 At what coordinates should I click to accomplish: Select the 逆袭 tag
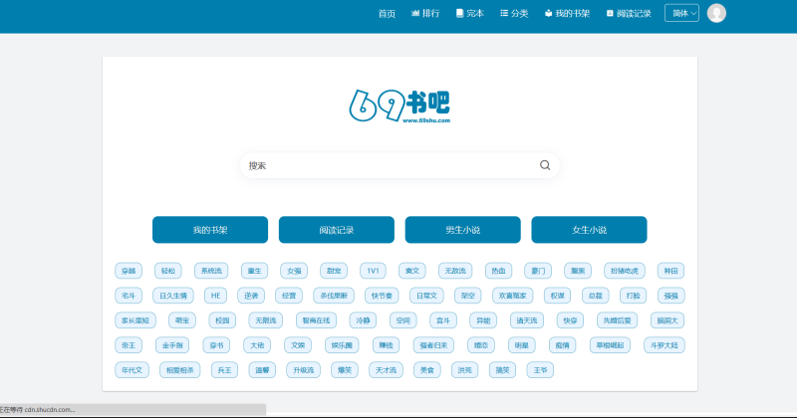point(251,296)
